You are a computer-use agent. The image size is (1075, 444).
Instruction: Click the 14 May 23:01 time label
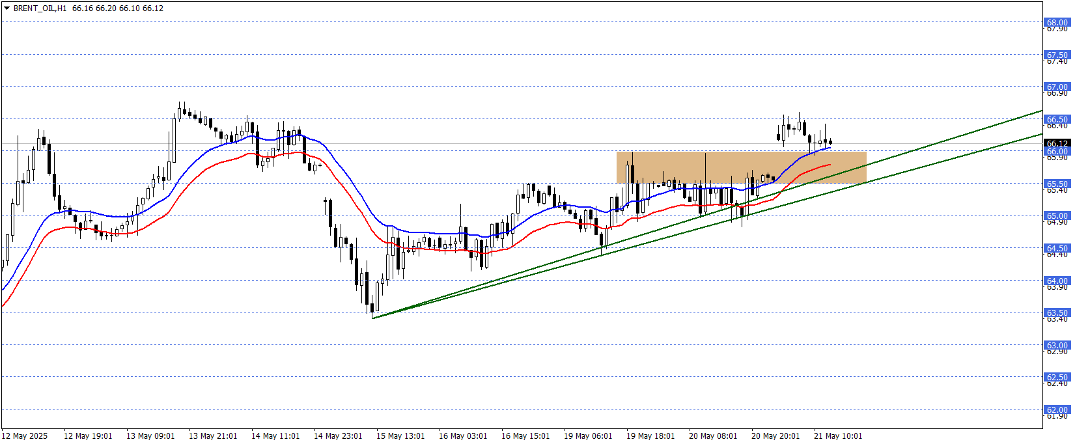(338, 436)
